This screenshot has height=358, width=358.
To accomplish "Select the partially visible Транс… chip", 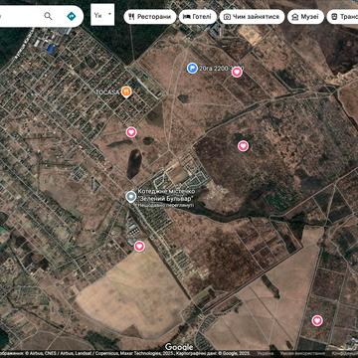I will pyautogui.click(x=342, y=17).
